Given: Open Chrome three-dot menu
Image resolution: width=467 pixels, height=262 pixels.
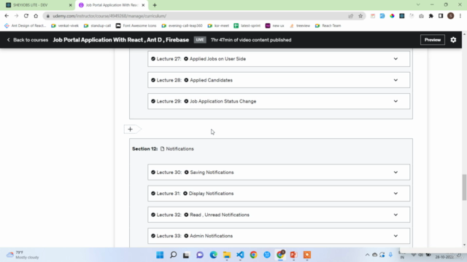Looking at the screenshot, I should pyautogui.click(x=460, y=16).
